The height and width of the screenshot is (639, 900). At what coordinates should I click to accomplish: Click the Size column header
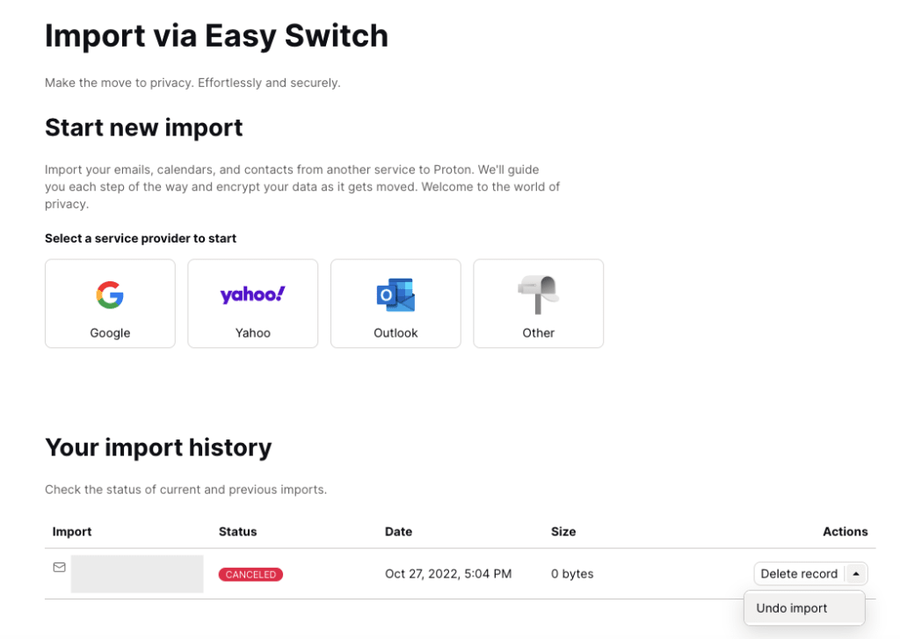(563, 532)
